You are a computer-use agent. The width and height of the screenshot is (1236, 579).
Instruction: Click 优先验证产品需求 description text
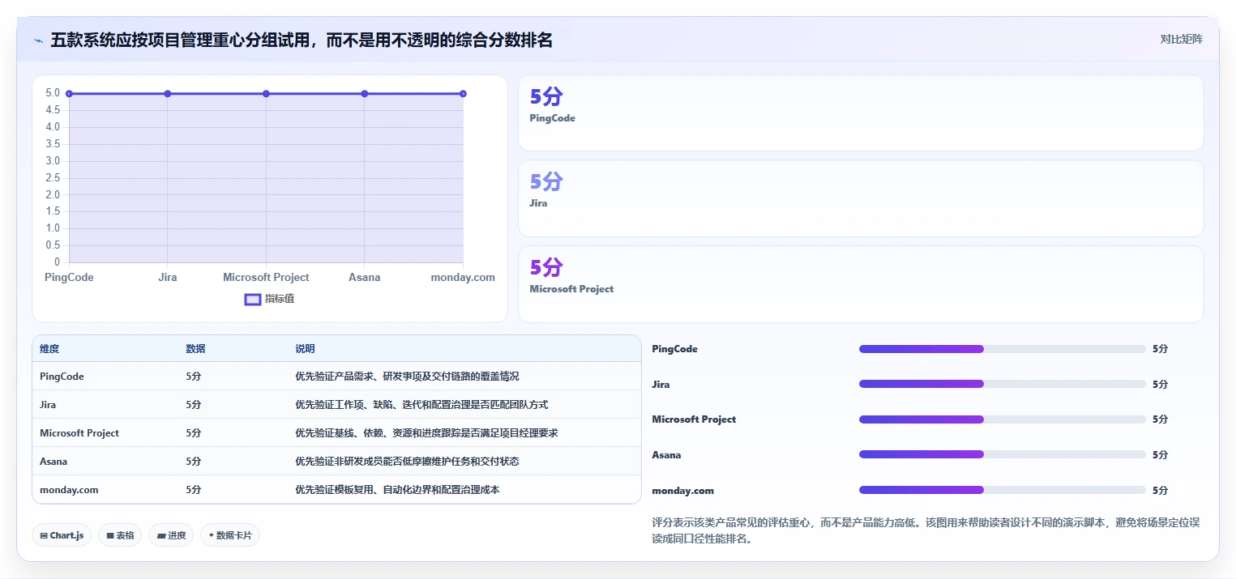coord(407,377)
